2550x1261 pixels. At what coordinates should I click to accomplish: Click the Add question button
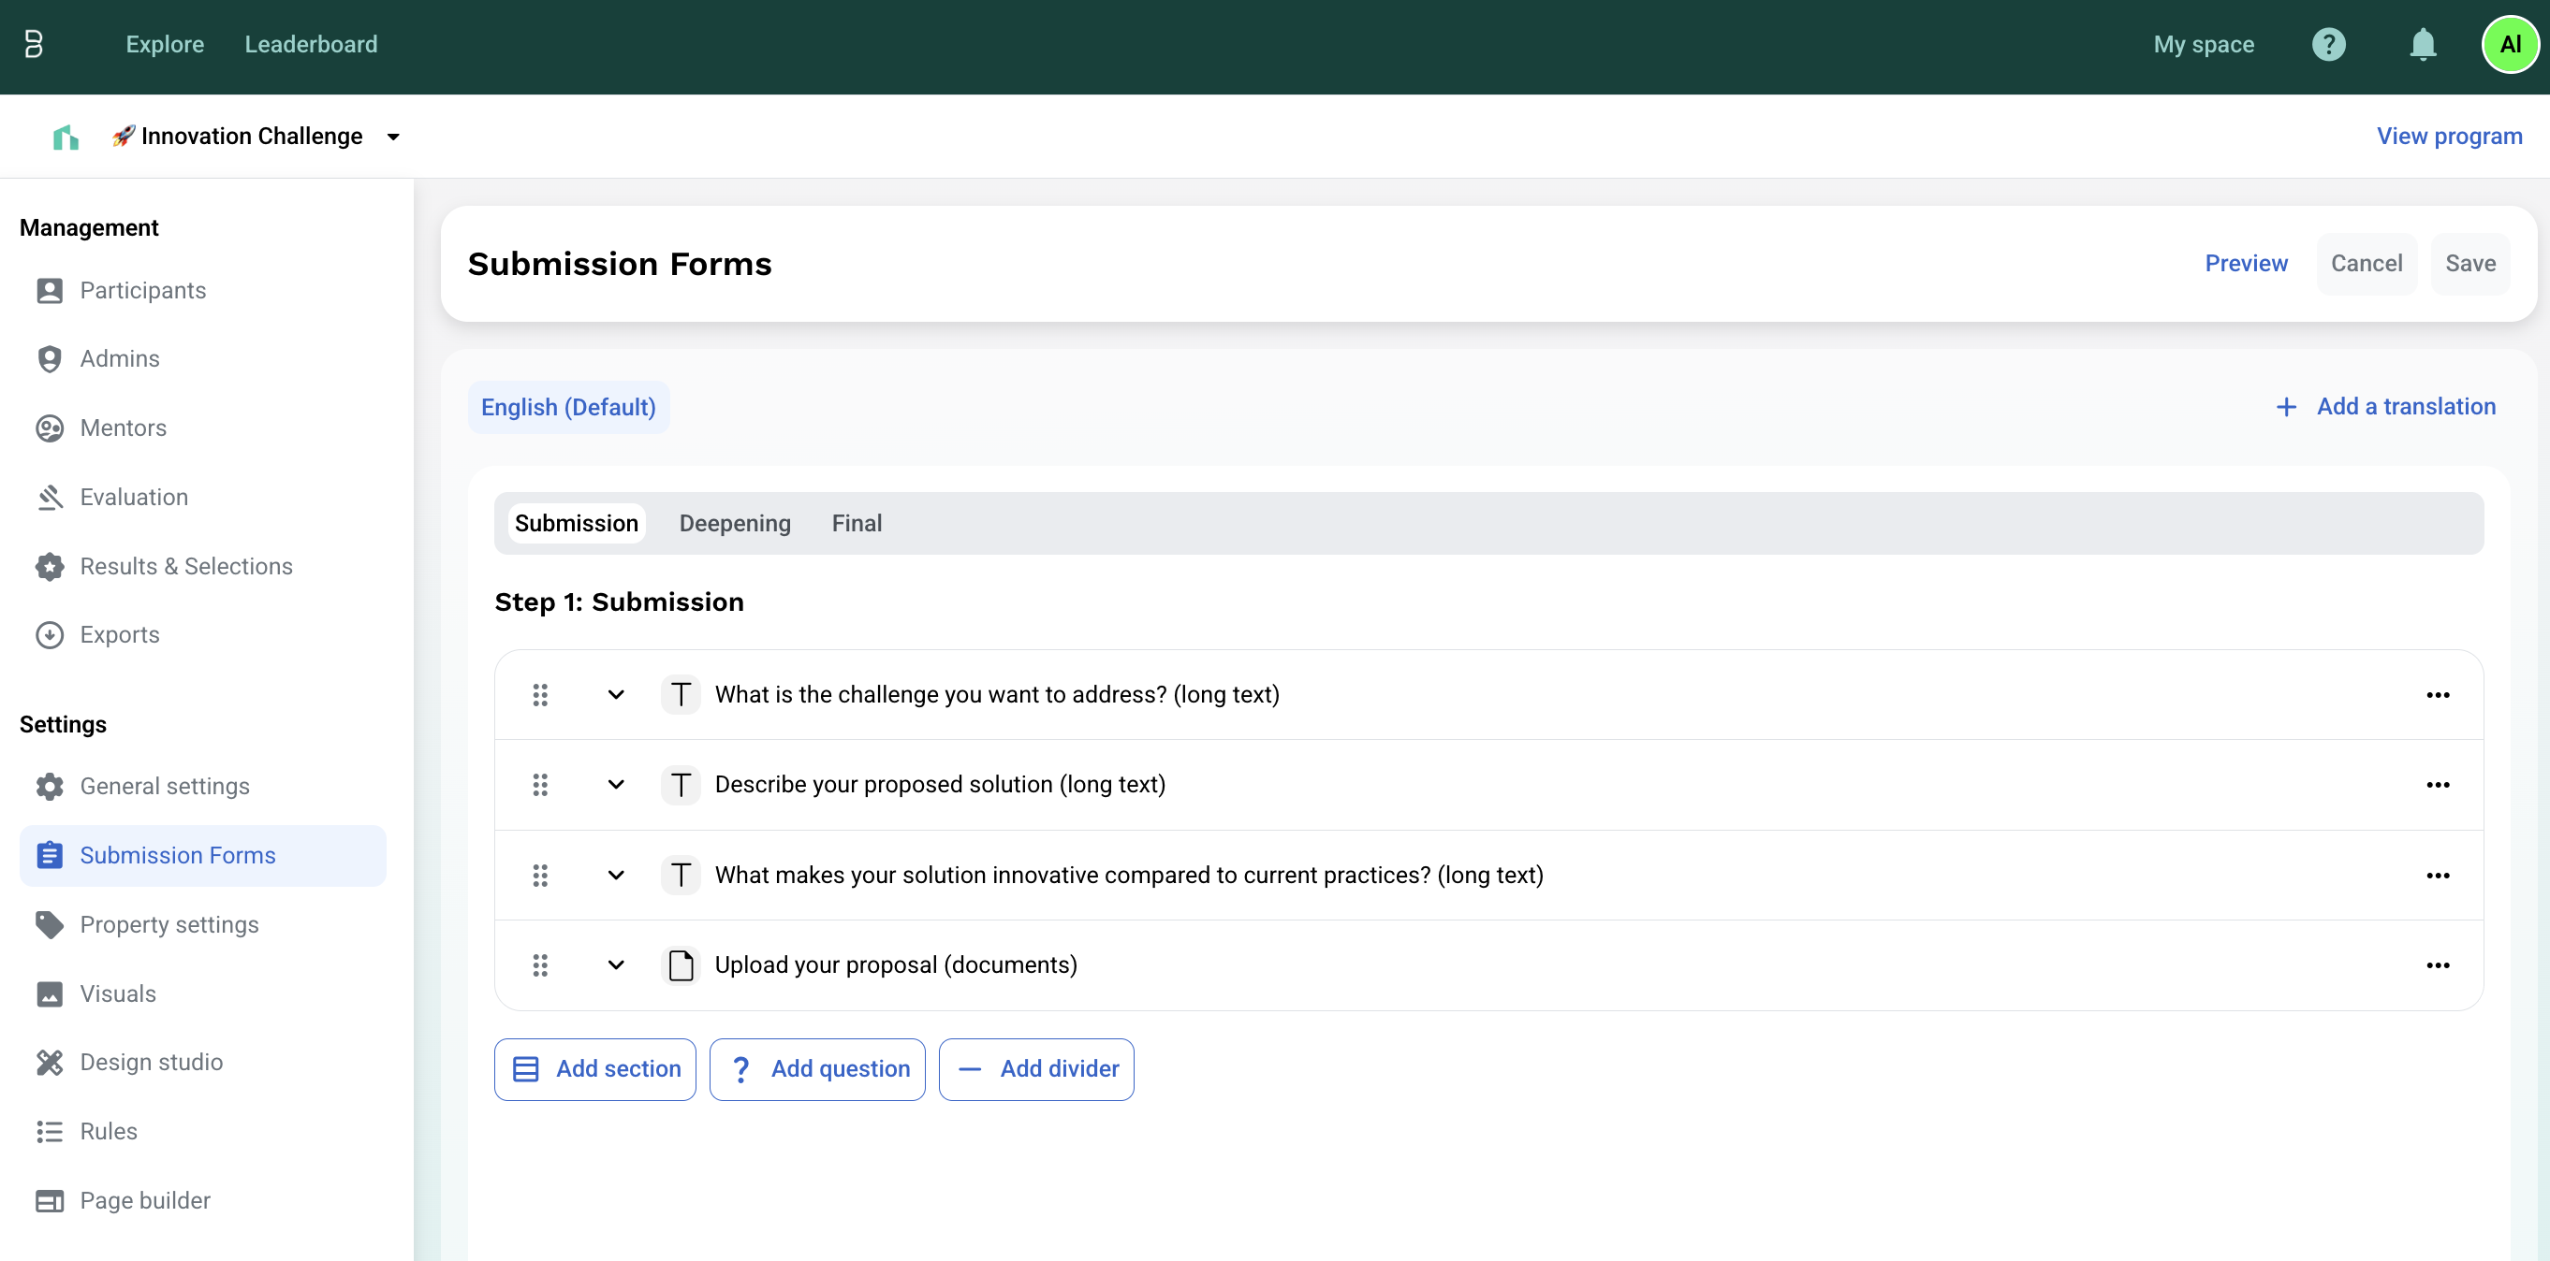click(816, 1069)
